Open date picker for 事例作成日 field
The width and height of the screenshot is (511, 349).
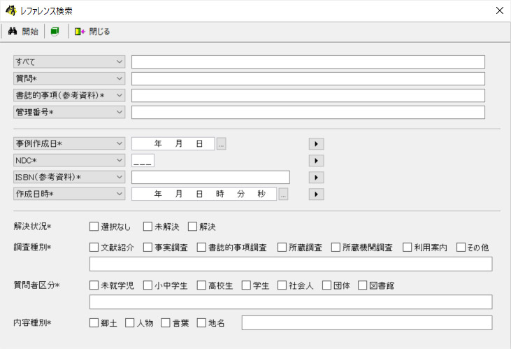(x=222, y=144)
